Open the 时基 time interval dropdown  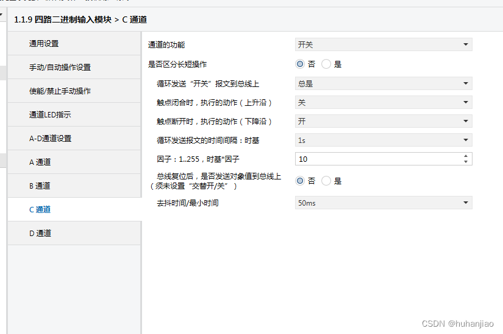[x=383, y=141]
